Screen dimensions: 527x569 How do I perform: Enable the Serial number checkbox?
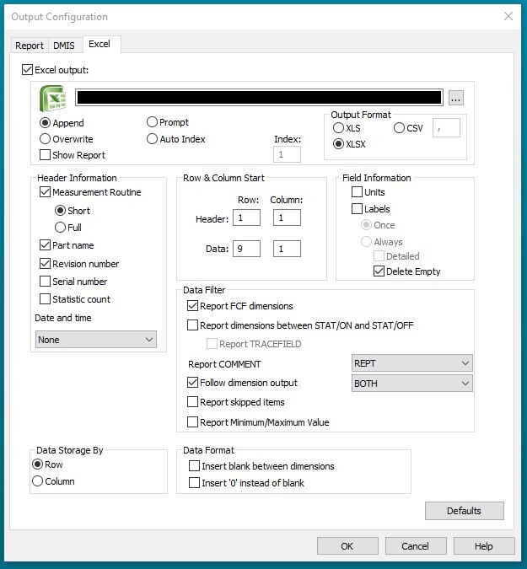[45, 282]
